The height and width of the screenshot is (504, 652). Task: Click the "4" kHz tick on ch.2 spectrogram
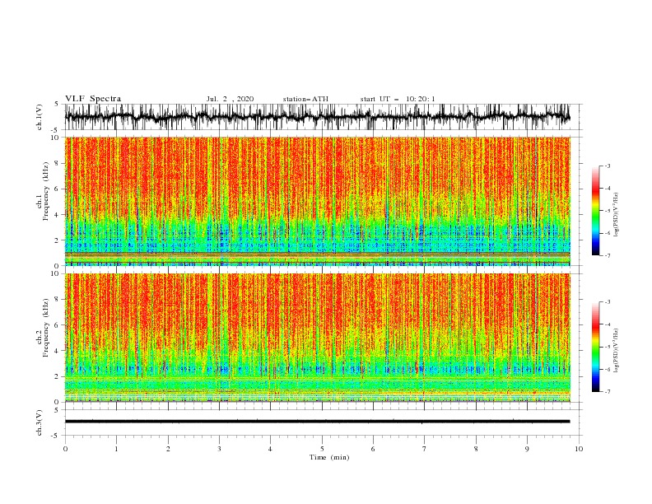[x=58, y=351]
